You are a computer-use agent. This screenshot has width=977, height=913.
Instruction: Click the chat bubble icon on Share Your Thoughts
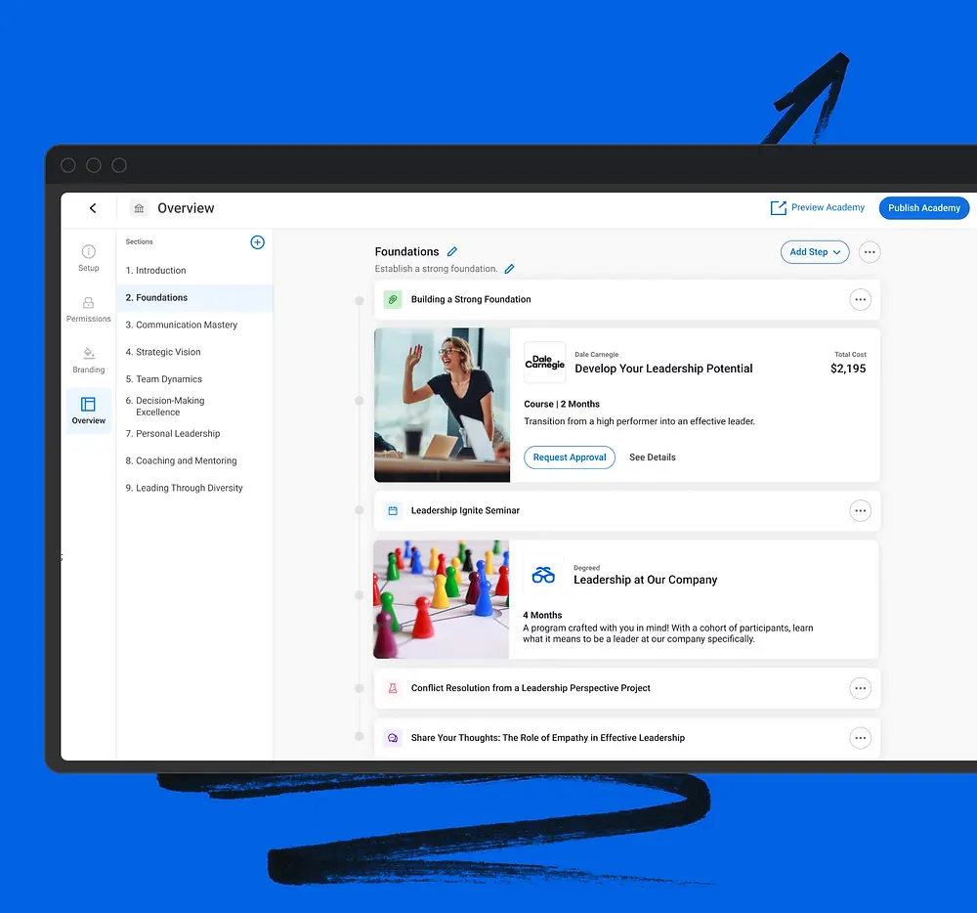pyautogui.click(x=393, y=738)
